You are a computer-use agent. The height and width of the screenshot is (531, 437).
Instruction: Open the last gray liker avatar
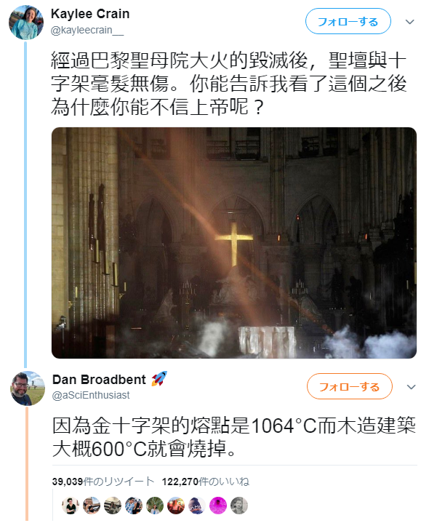click(x=239, y=506)
